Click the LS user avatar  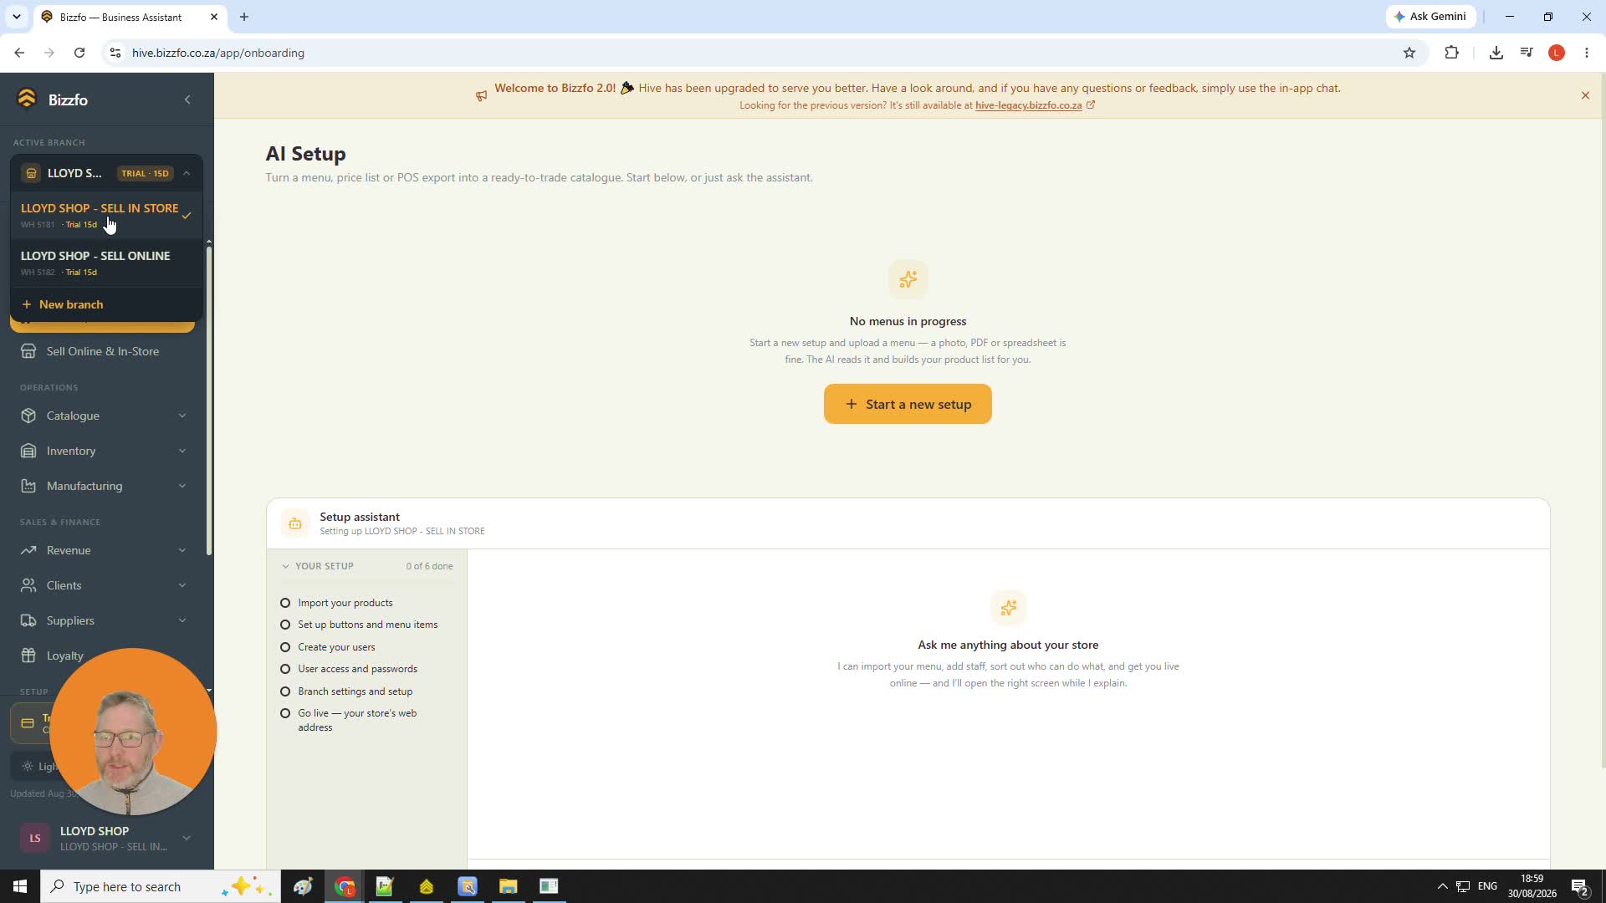coord(35,838)
